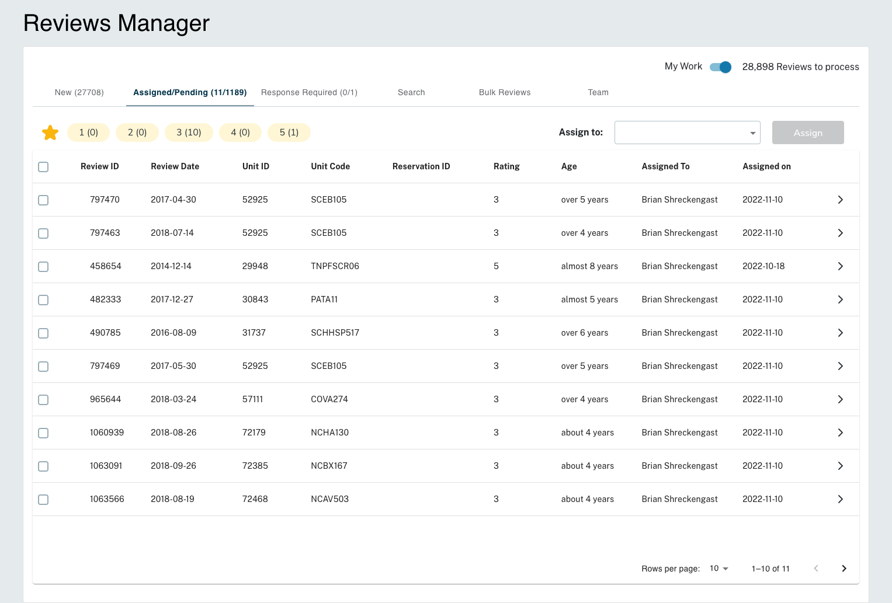
Task: Go to next page of reviews
Action: coord(844,569)
